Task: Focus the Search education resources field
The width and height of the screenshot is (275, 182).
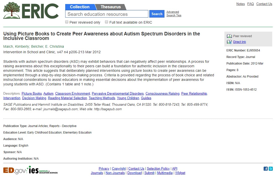Action: tap(107, 14)
